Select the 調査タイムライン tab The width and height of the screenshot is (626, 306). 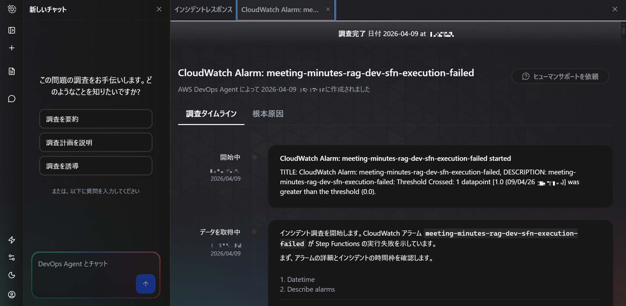point(211,114)
